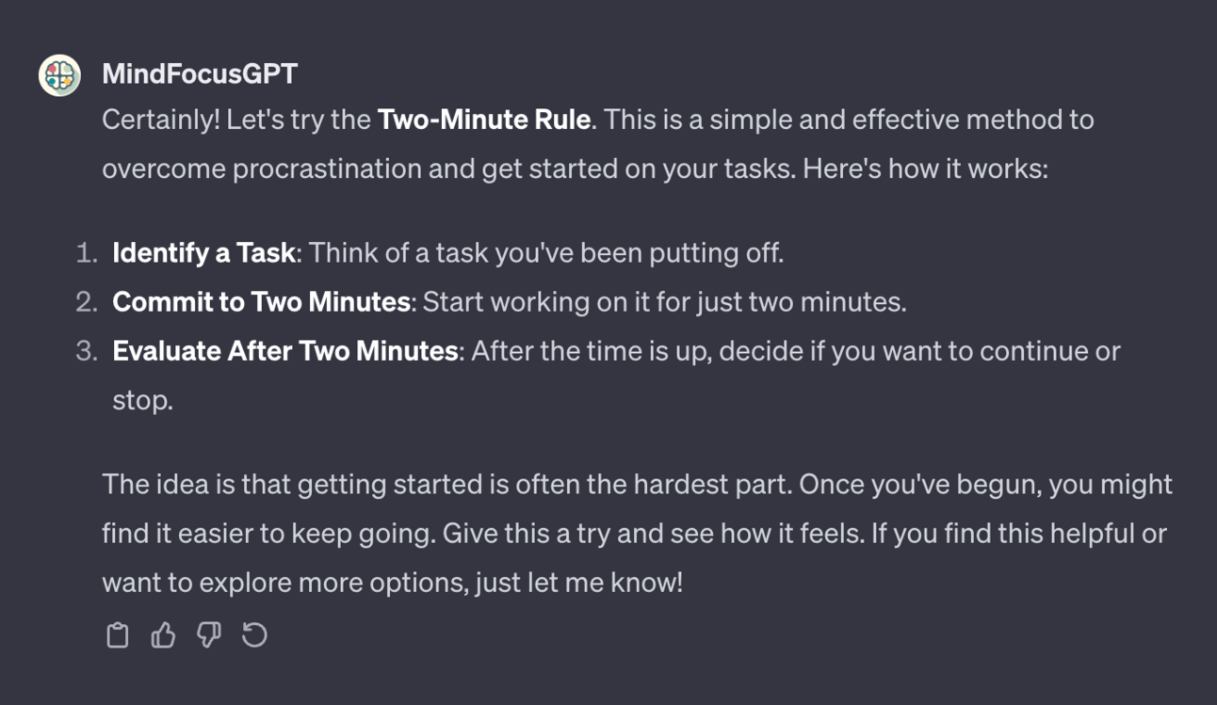Click 'Think of a task you've been putting off'

[545, 253]
